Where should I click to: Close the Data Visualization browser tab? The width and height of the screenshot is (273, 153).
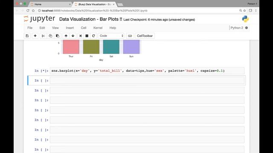(114, 4)
